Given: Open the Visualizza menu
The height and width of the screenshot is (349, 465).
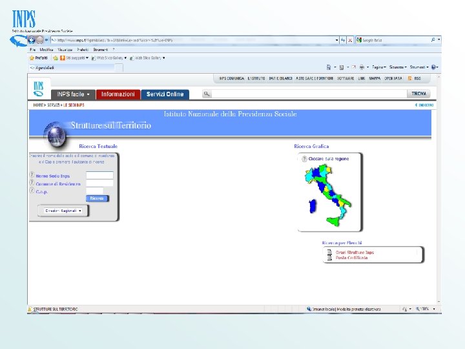Looking at the screenshot, I should tap(65, 50).
